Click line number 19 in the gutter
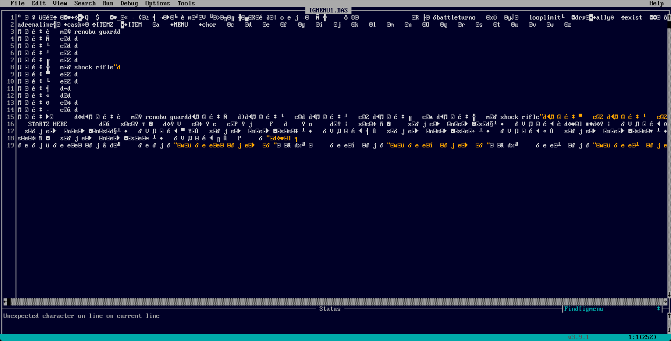 [10, 145]
